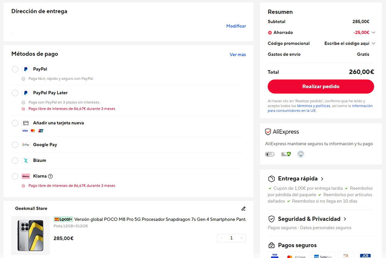Screen dimensions: 386x258
Task: Expand the Ahorrado savings details chevron
Action: coord(373,32)
